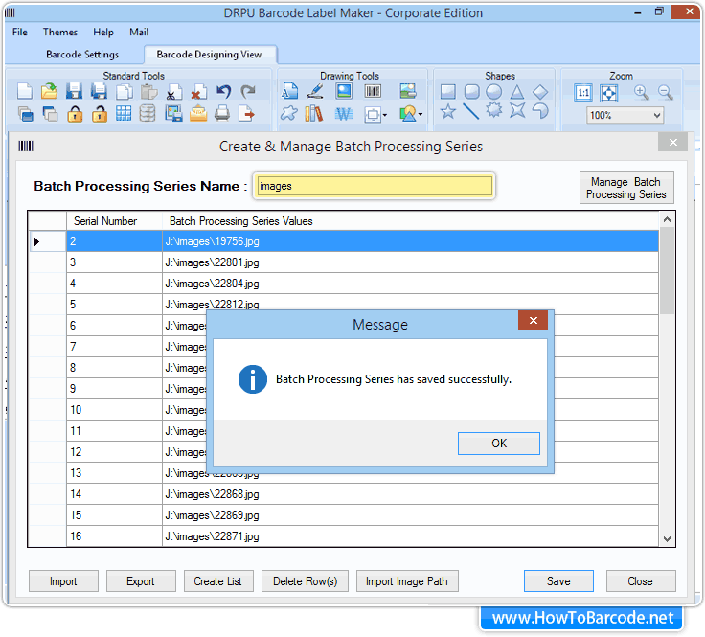Click the Grid icon in Standard Tools
The height and width of the screenshot is (637, 705).
(x=124, y=114)
